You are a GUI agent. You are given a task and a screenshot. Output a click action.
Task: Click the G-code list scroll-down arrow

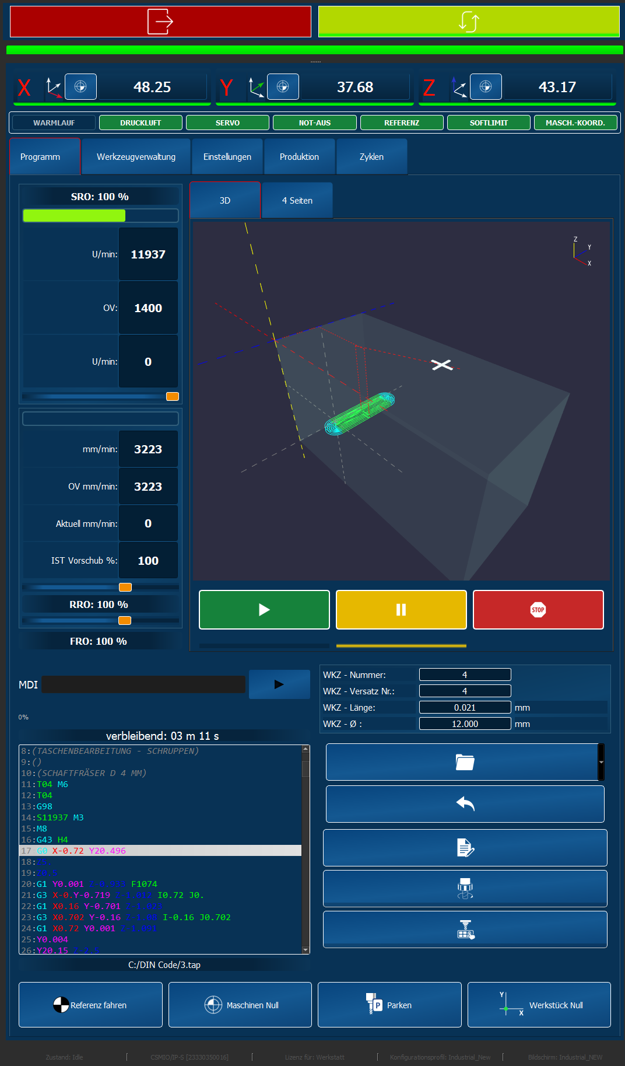coord(306,950)
